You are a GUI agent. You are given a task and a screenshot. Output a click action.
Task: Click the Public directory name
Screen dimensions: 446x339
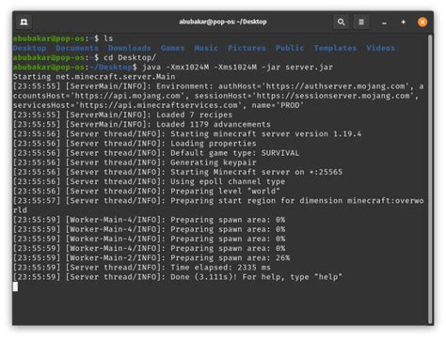(x=290, y=48)
